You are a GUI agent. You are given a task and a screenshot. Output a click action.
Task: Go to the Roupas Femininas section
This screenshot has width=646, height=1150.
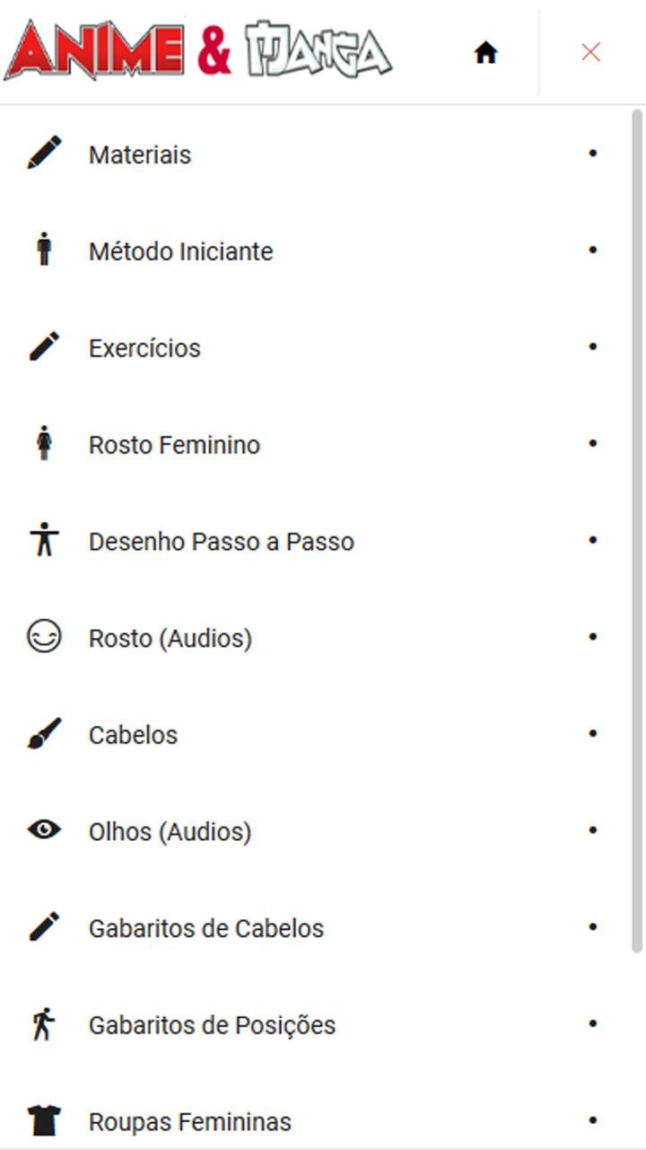[x=189, y=1122]
